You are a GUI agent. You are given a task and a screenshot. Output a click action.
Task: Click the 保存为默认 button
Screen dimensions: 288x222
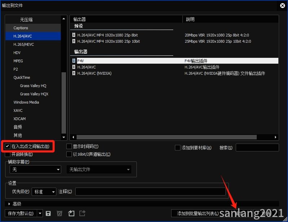click(21, 213)
